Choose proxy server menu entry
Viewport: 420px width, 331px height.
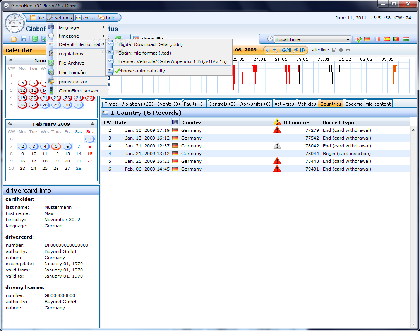77,82
